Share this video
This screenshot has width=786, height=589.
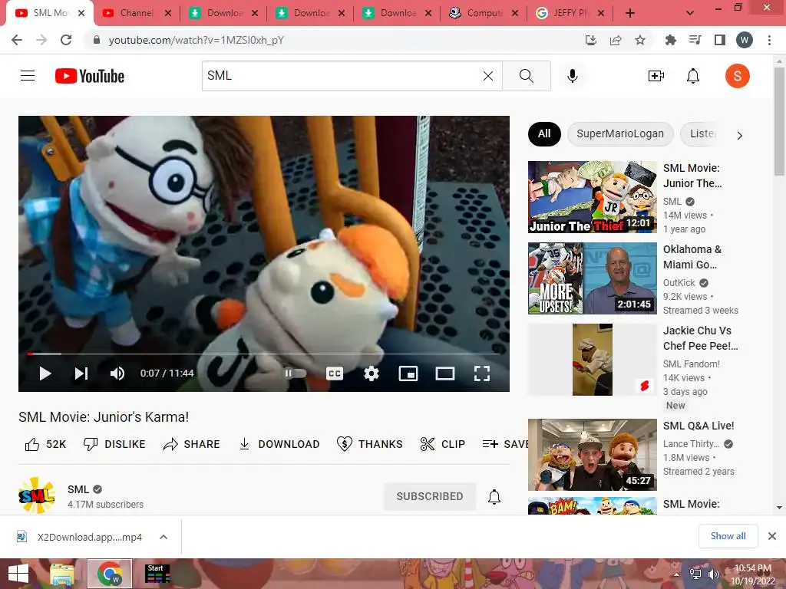(191, 444)
